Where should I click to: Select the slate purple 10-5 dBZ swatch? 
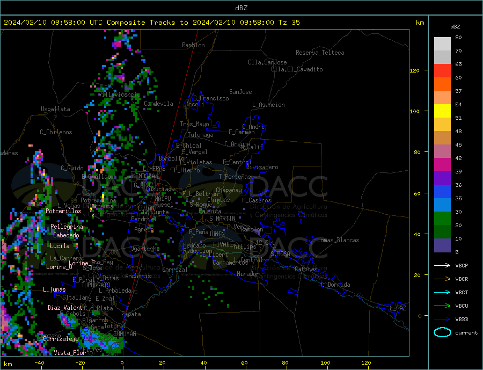point(442,245)
